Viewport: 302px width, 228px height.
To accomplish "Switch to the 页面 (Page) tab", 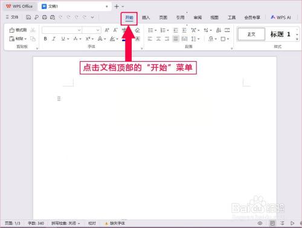I will click(163, 18).
